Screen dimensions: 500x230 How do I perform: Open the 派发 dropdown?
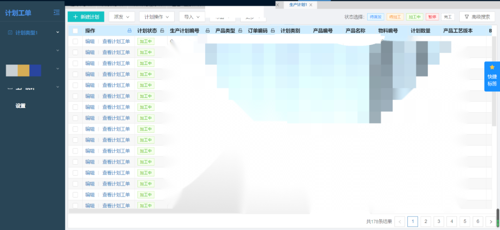click(121, 17)
